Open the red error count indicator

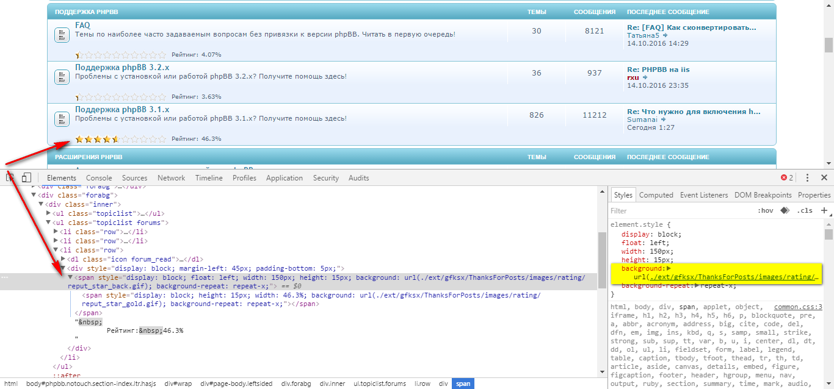coord(786,177)
